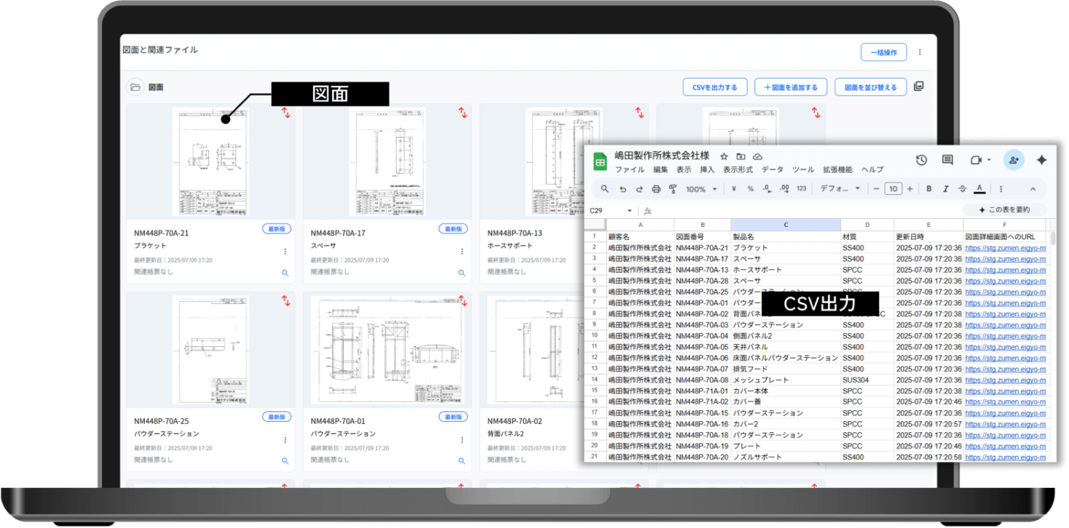Open the comments icon in Sheets header
The width and height of the screenshot is (1069, 528).
pyautogui.click(x=947, y=160)
